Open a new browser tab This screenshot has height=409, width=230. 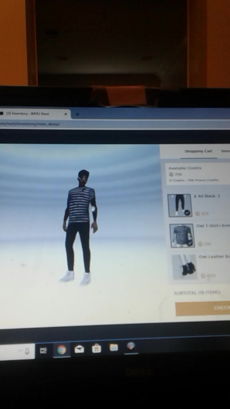click(77, 114)
